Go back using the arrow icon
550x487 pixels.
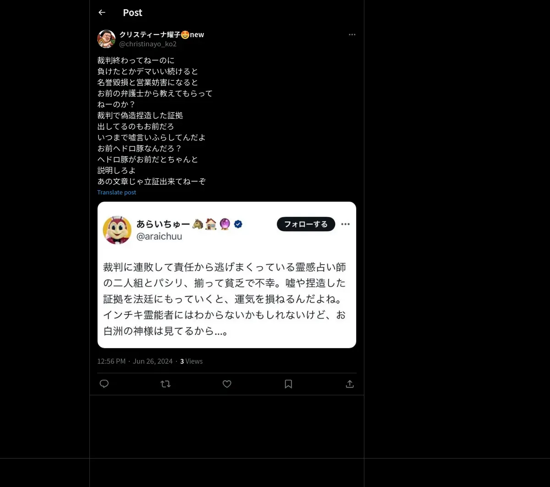click(102, 12)
